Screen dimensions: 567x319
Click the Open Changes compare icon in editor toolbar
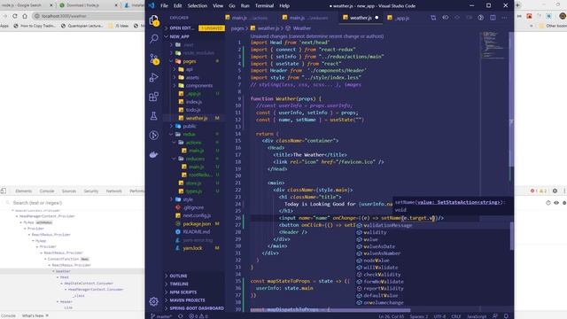coord(433,18)
